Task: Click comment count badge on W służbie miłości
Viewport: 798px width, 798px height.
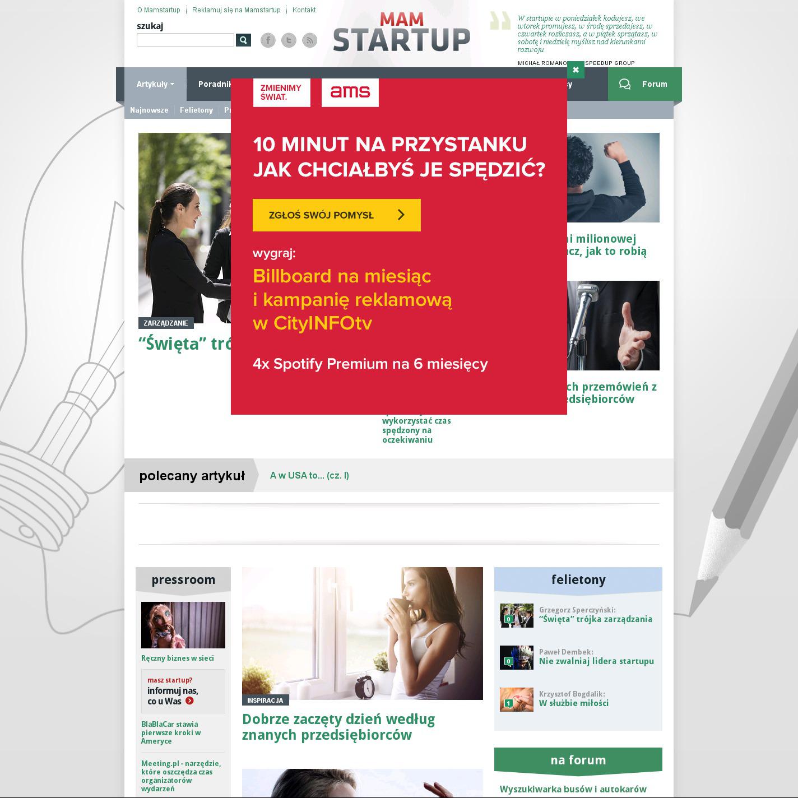Action: click(x=508, y=703)
